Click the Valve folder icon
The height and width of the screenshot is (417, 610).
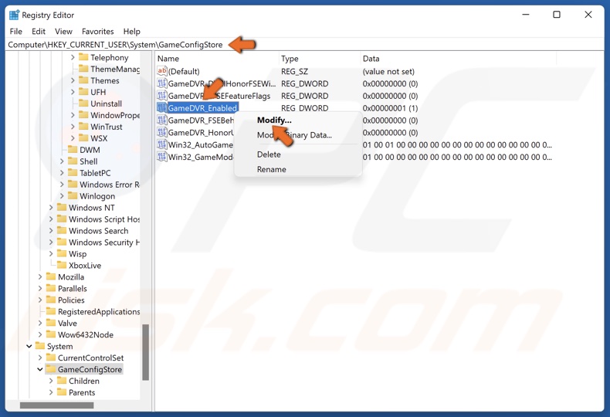50,323
